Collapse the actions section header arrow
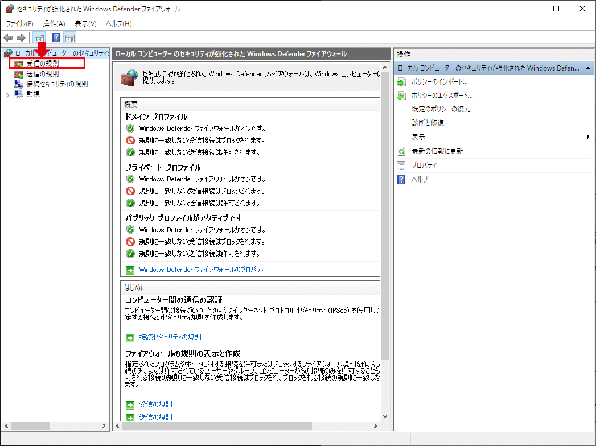The image size is (596, 446). (x=587, y=68)
